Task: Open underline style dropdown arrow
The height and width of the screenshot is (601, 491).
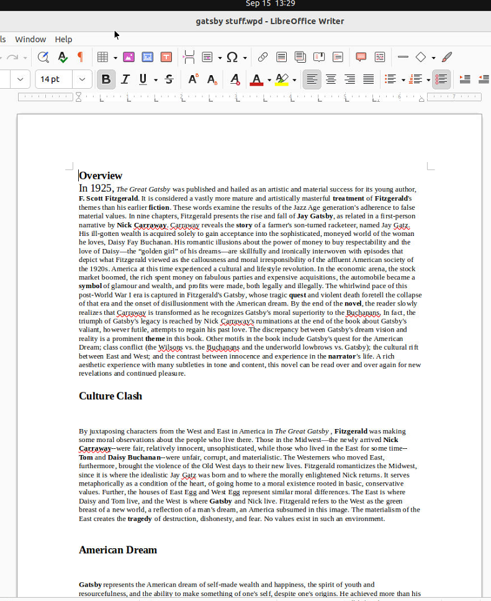Action: click(156, 80)
